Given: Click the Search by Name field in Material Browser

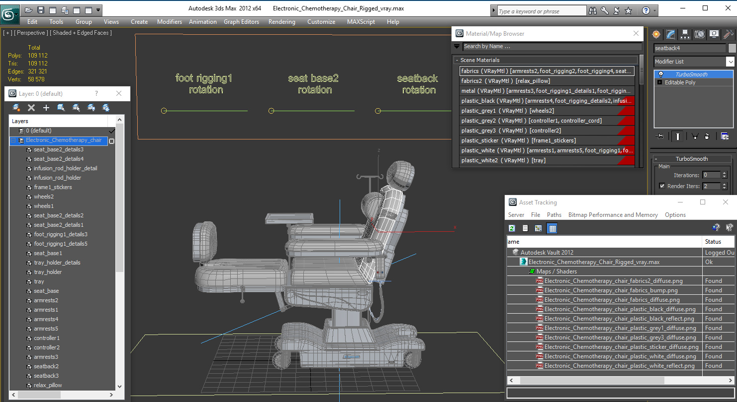Looking at the screenshot, I should [x=552, y=46].
